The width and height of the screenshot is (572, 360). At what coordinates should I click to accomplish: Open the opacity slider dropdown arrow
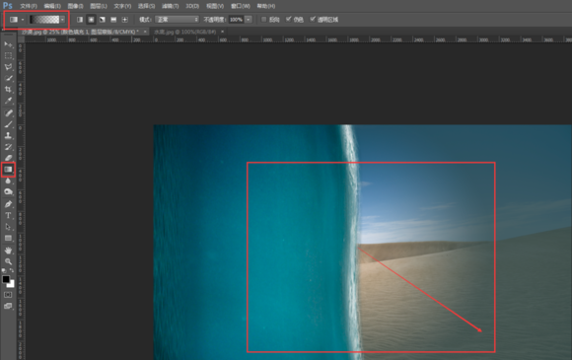click(x=249, y=20)
